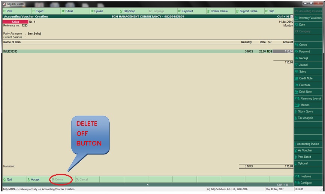
Task: Toggle As Voucher mode
Action: point(308,150)
